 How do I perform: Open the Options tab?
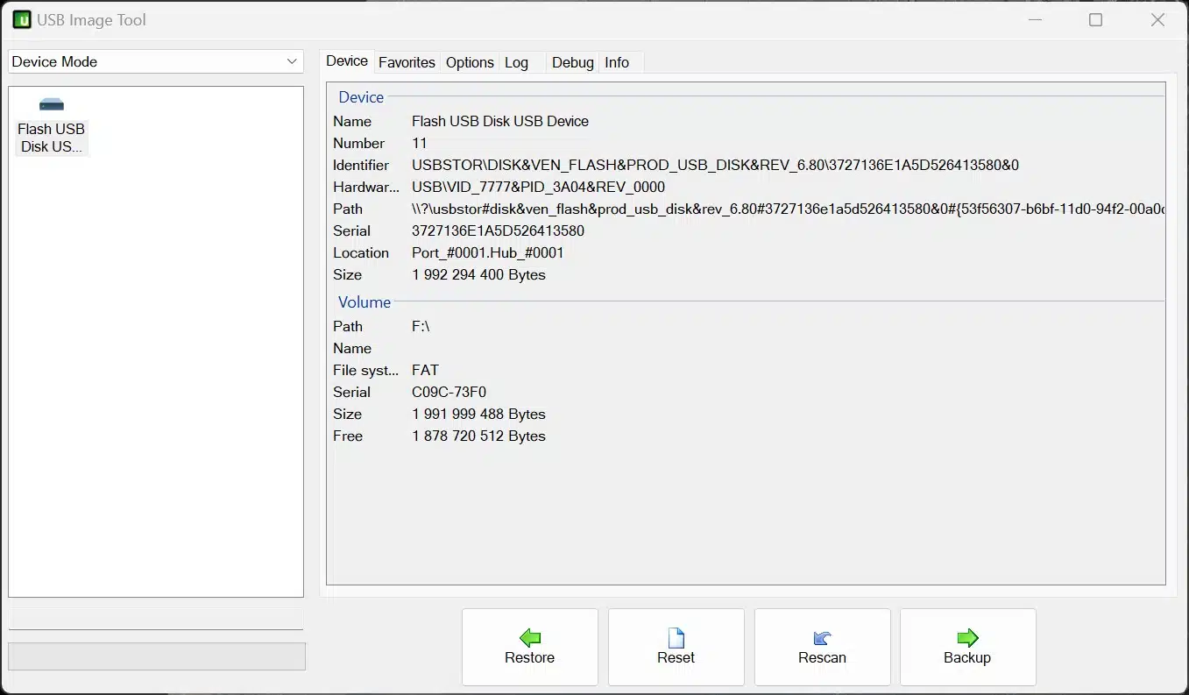(x=470, y=62)
